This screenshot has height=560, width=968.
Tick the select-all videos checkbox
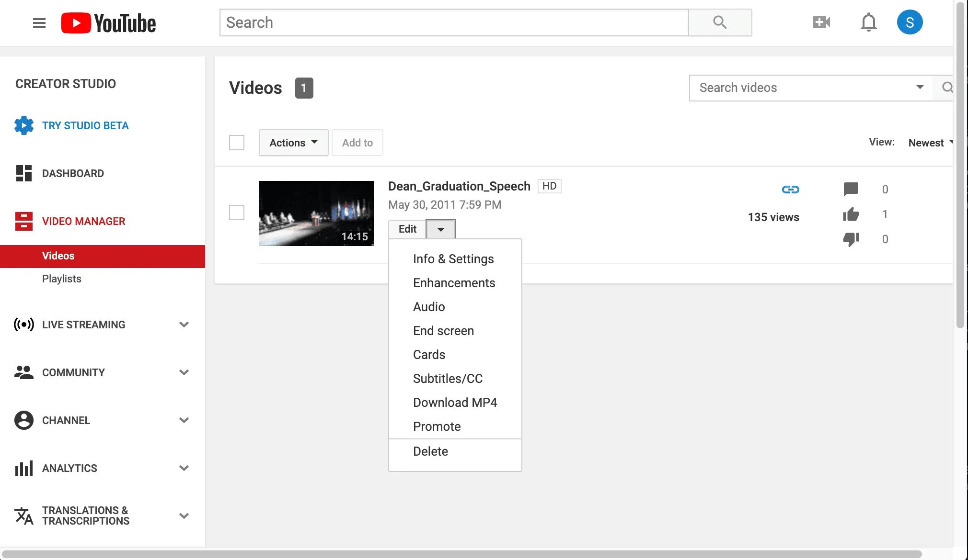pos(237,143)
